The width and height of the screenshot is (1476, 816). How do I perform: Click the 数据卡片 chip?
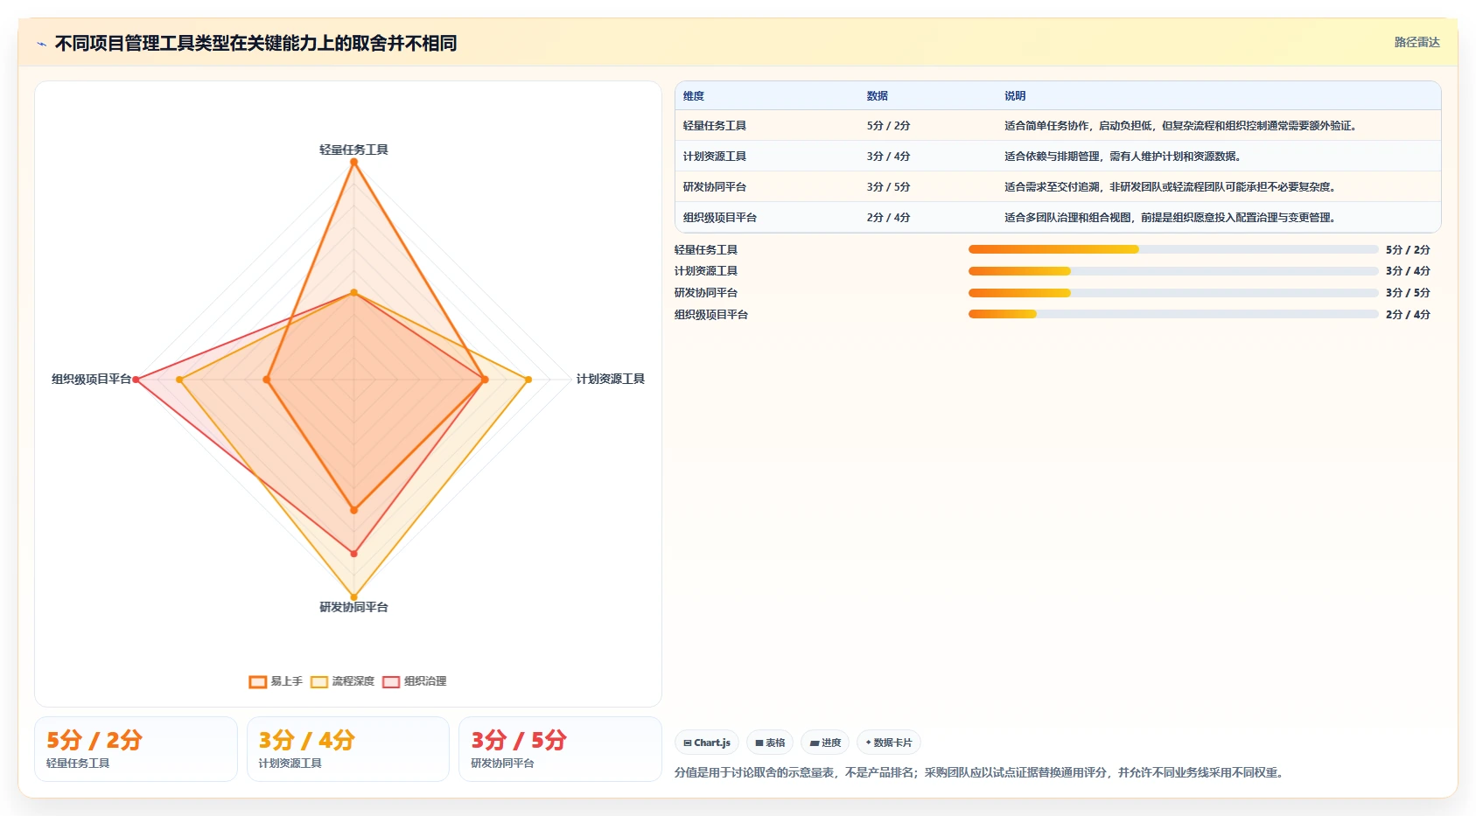click(889, 743)
